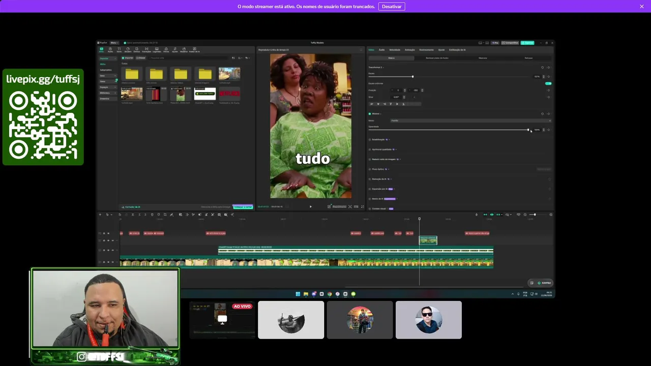
Task: Open the Modo blend mode dropdown
Action: click(x=470, y=120)
